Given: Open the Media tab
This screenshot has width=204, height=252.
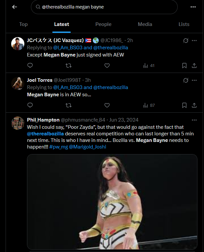Looking at the screenshot, I should pos(145,24).
